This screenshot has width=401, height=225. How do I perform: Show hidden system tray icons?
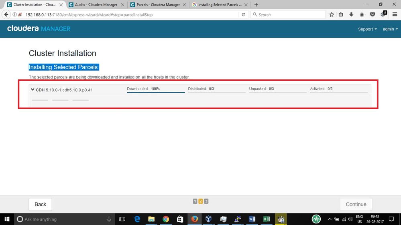(330, 219)
